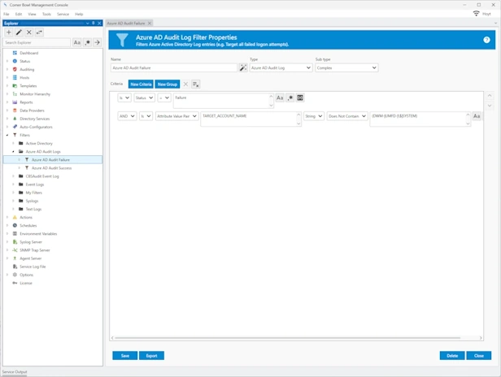
Task: Select the Schedules clock icon
Action: click(15, 225)
